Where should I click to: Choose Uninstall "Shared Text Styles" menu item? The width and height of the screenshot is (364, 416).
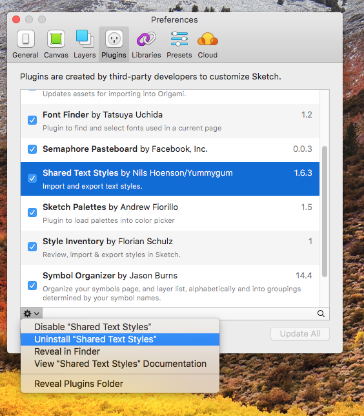120,339
